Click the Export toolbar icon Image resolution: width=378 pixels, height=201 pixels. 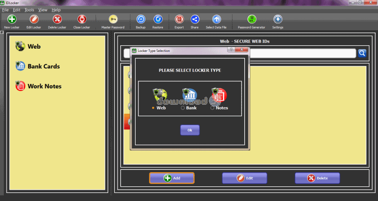point(179,20)
